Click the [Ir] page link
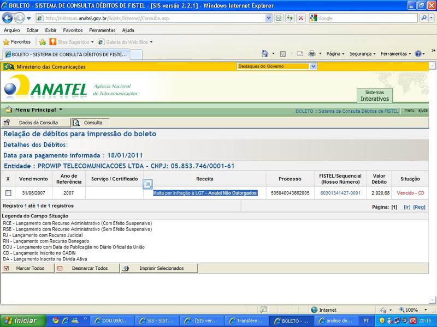The image size is (437, 327). point(407,207)
